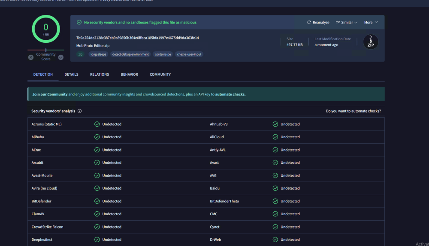Click the Avira (no cloud) vendor name

[44, 188]
